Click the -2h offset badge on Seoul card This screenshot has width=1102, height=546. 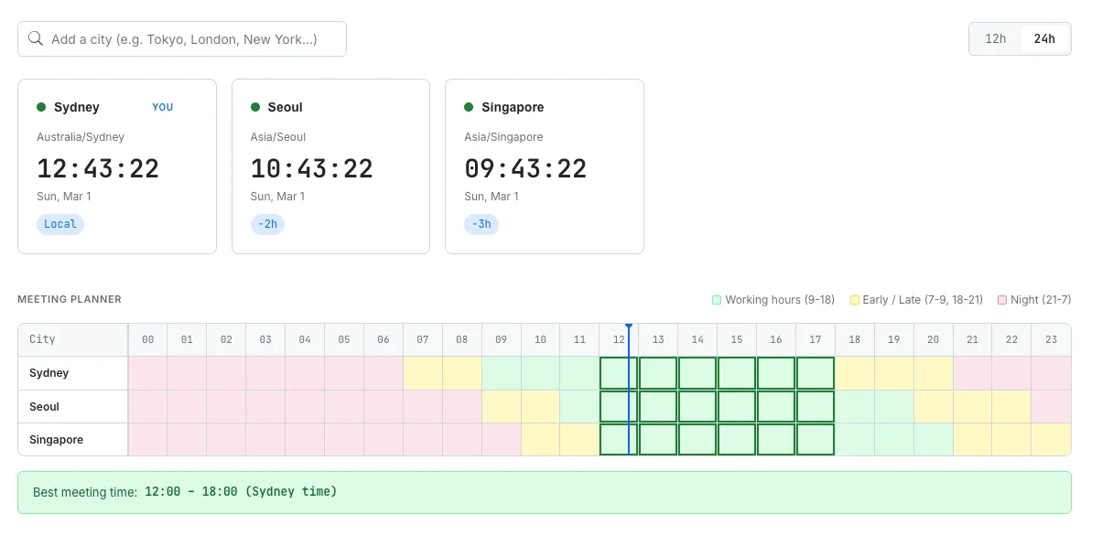point(267,224)
